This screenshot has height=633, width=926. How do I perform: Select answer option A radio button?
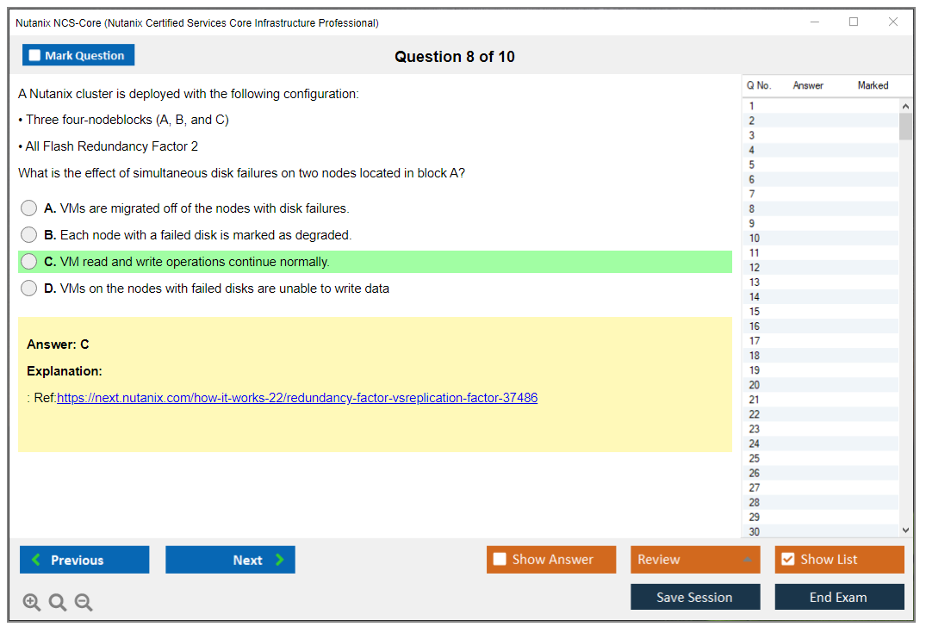coord(29,208)
